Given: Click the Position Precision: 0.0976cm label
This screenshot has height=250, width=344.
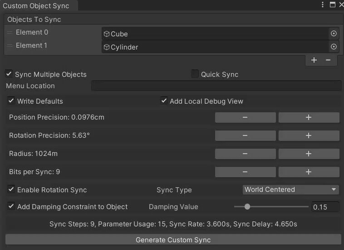Looking at the screenshot, I should [57, 117].
